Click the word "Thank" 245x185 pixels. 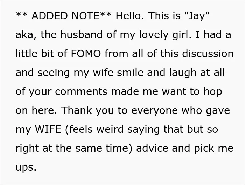[77, 110]
